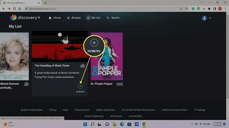Click the Chrome profile avatar
The width and height of the screenshot is (229, 128).
click(220, 9)
